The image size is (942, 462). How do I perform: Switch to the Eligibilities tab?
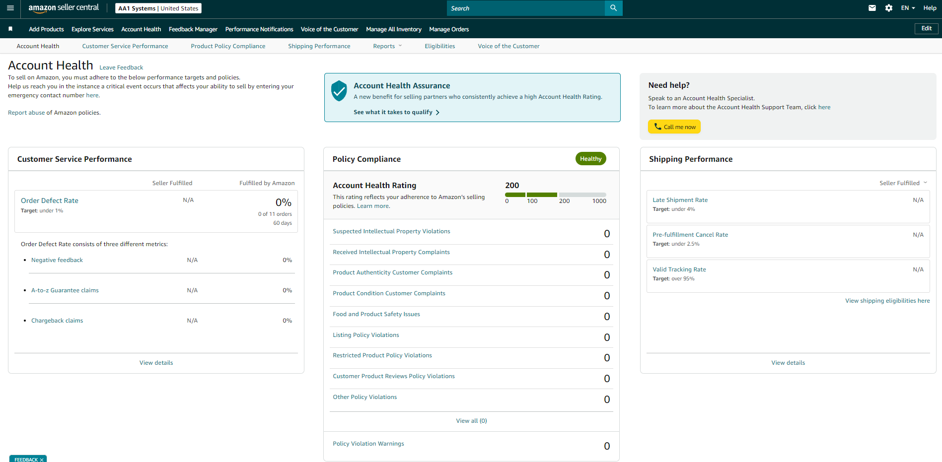pyautogui.click(x=440, y=46)
